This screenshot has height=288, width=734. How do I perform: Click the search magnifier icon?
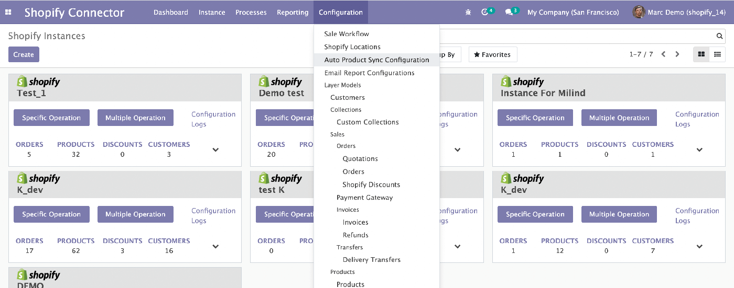720,36
